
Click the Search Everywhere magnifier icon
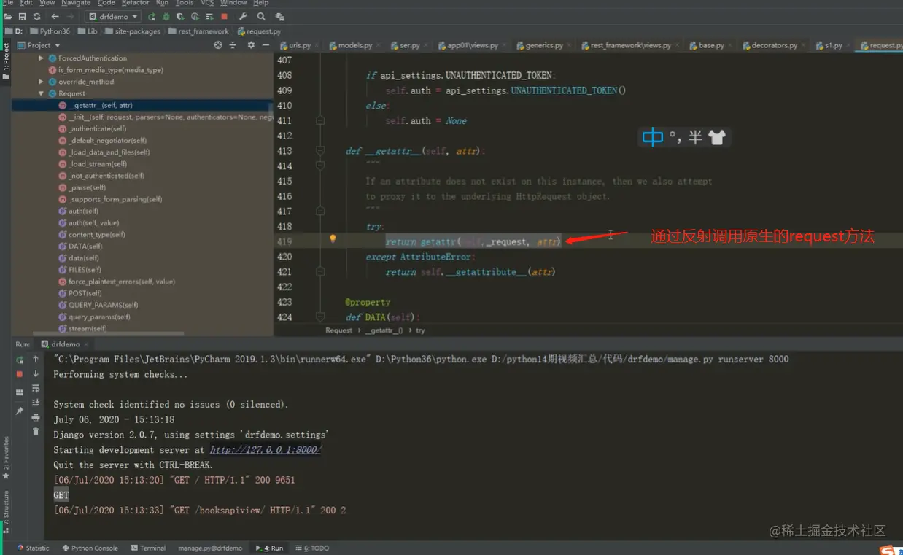click(261, 16)
